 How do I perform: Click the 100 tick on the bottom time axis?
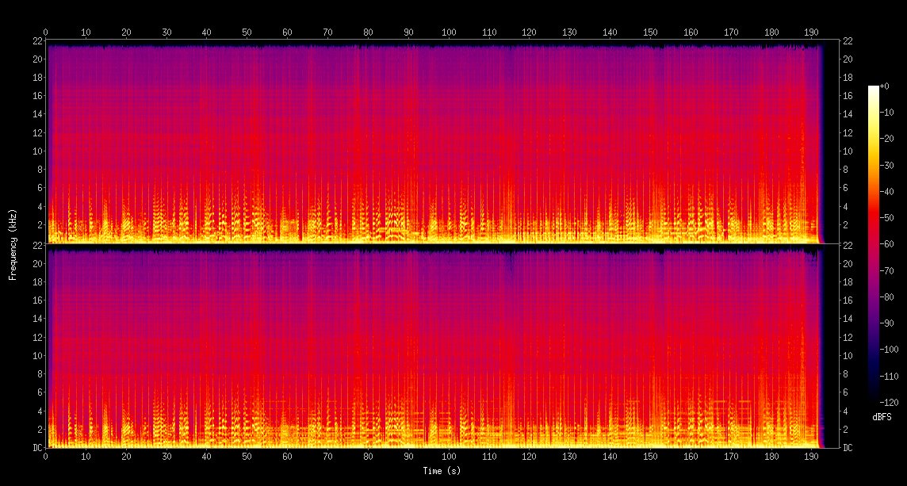(x=449, y=457)
